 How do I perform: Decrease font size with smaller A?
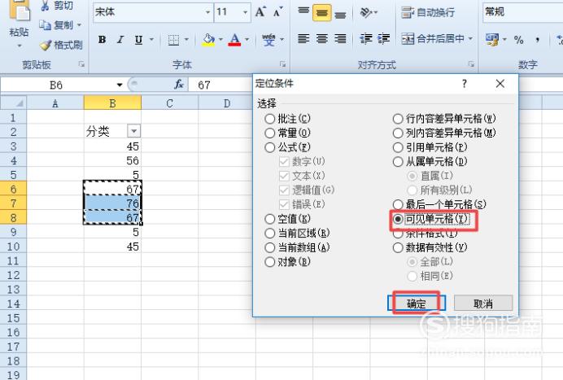pos(277,12)
